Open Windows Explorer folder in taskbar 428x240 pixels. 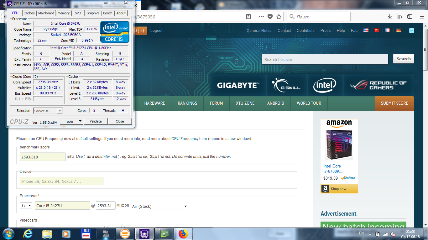(x=47, y=234)
